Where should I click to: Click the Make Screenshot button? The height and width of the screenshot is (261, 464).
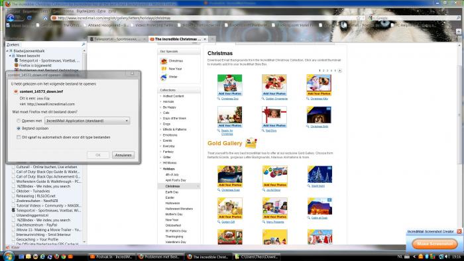point(435,244)
